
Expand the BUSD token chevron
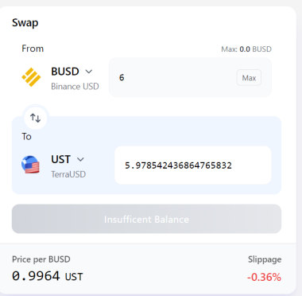tap(89, 72)
